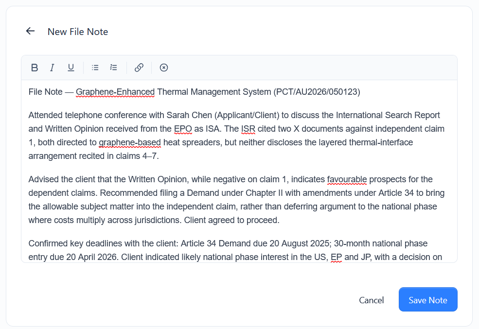Cancel the new file note
Image resolution: width=479 pixels, height=329 pixels.
[371, 300]
